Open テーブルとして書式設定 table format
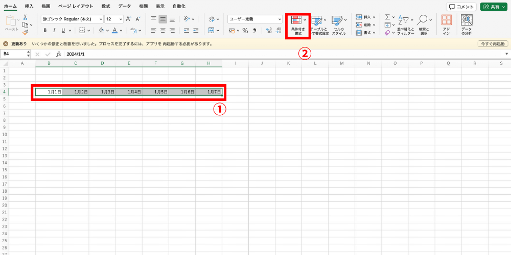This screenshot has height=255, width=511. click(319, 25)
